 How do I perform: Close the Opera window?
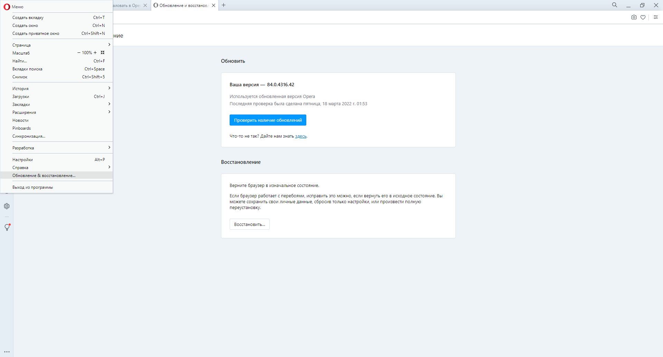(x=656, y=5)
